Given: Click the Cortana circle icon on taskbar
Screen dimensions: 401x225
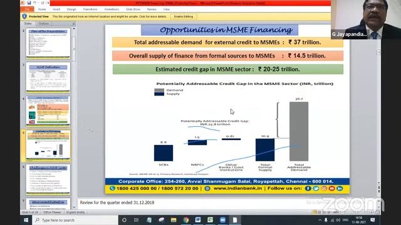Looking at the screenshot, I should click(124, 220).
